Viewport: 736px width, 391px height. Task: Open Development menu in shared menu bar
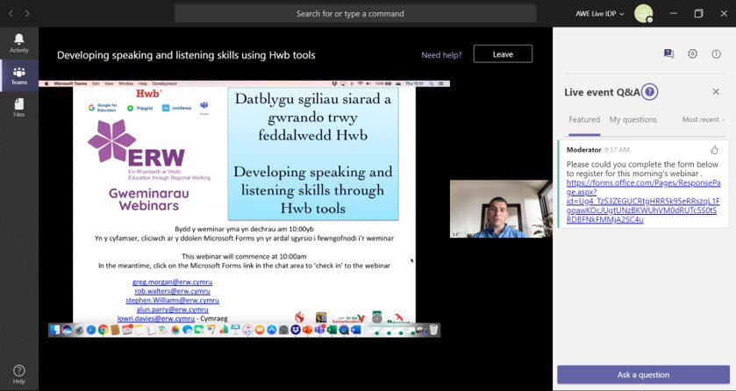164,83
